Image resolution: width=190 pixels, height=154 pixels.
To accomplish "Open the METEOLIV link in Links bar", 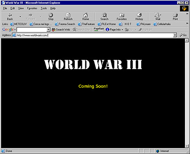I will (19, 24).
